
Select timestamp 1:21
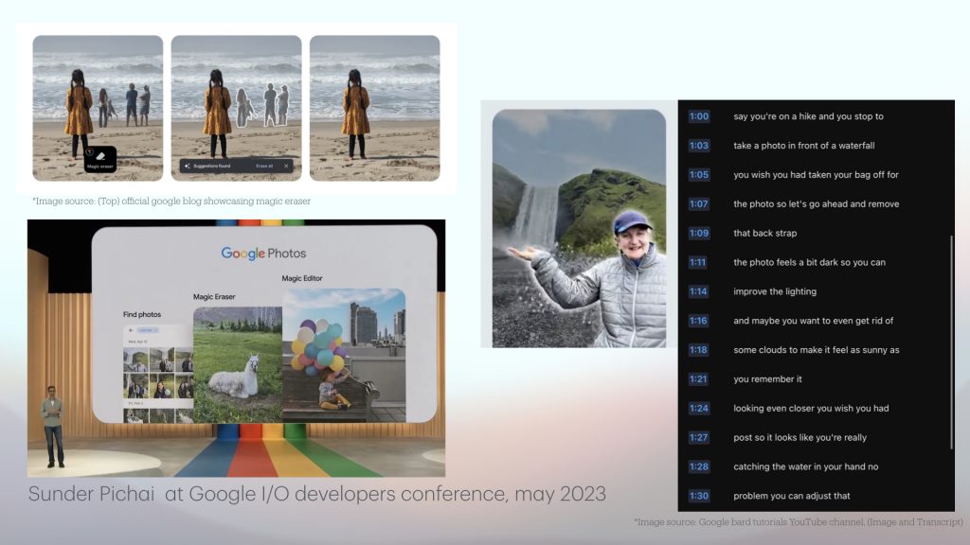[x=699, y=378]
